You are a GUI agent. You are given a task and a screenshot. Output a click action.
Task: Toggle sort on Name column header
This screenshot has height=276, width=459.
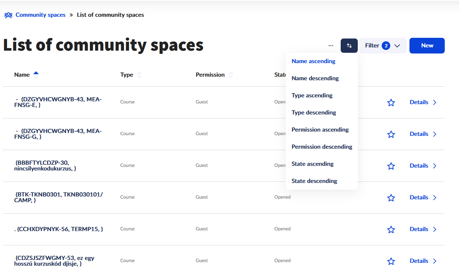coord(36,75)
